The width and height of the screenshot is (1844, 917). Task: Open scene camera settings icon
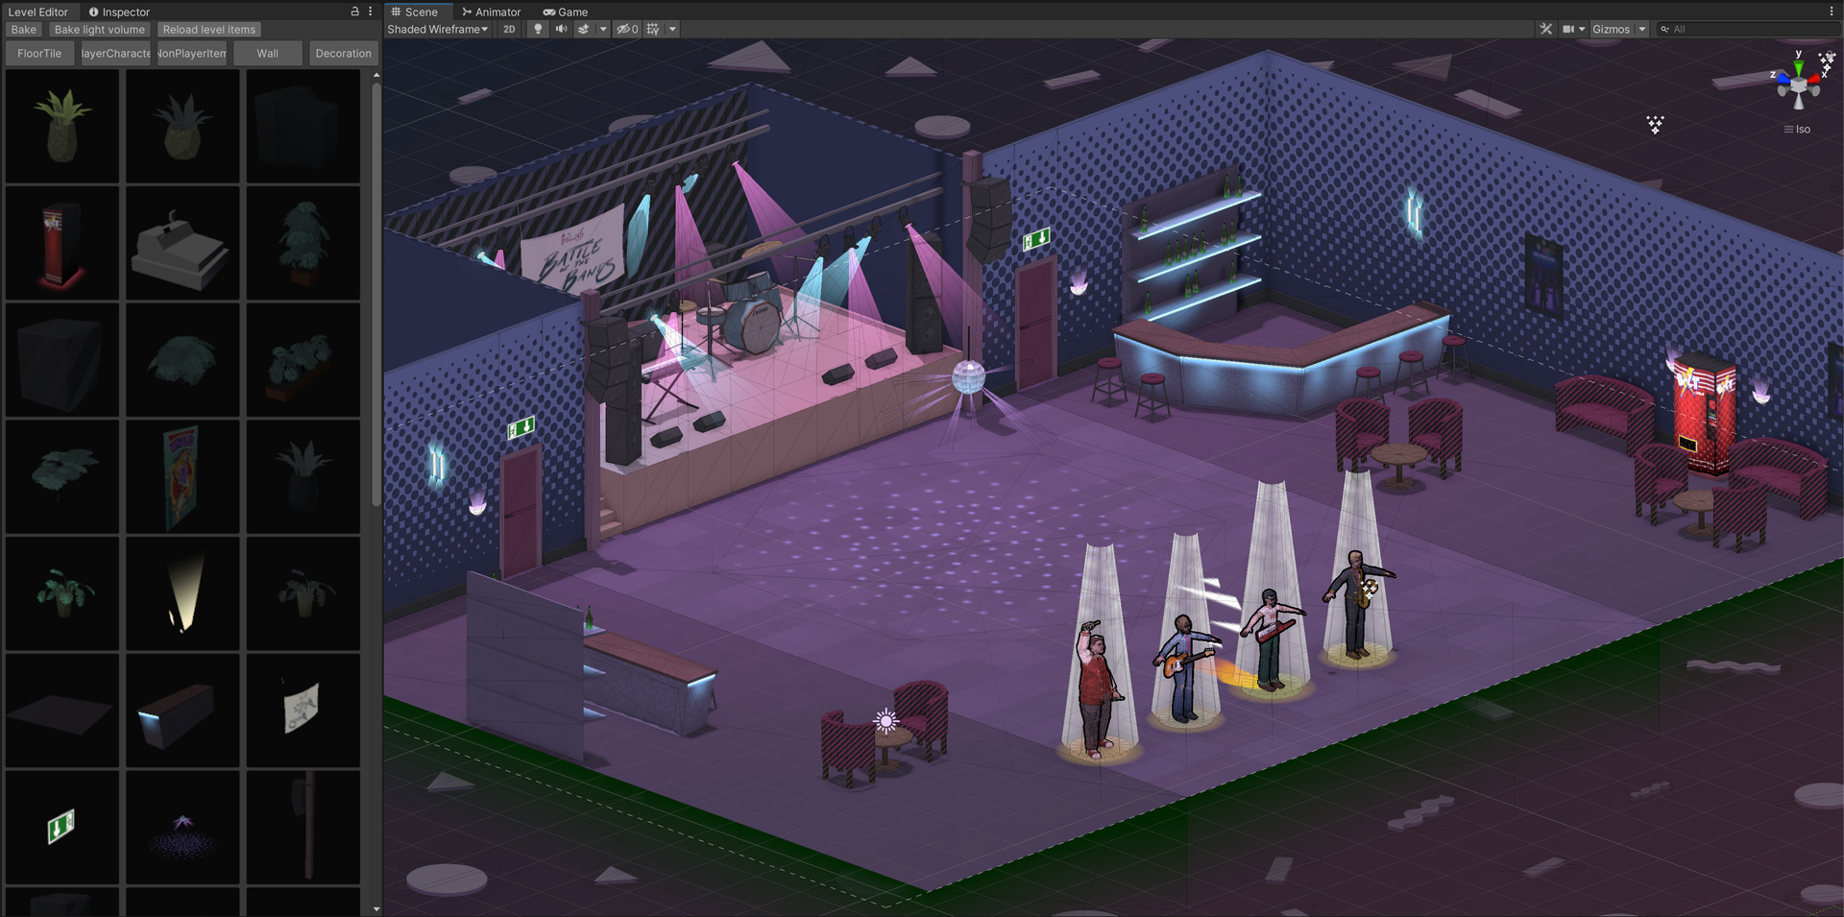point(1567,29)
